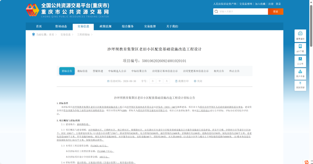Switch to the 终止公告 tab
This screenshot has height=164, width=313.
234,71
